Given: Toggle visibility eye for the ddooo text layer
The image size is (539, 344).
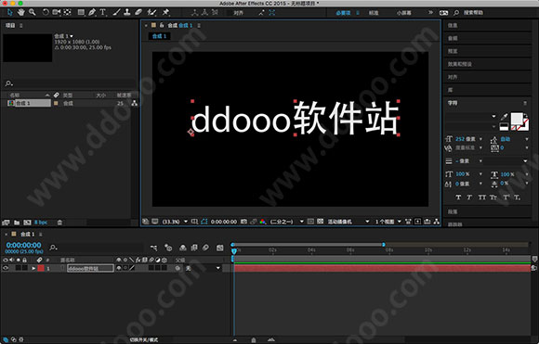Looking at the screenshot, I should tap(6, 268).
